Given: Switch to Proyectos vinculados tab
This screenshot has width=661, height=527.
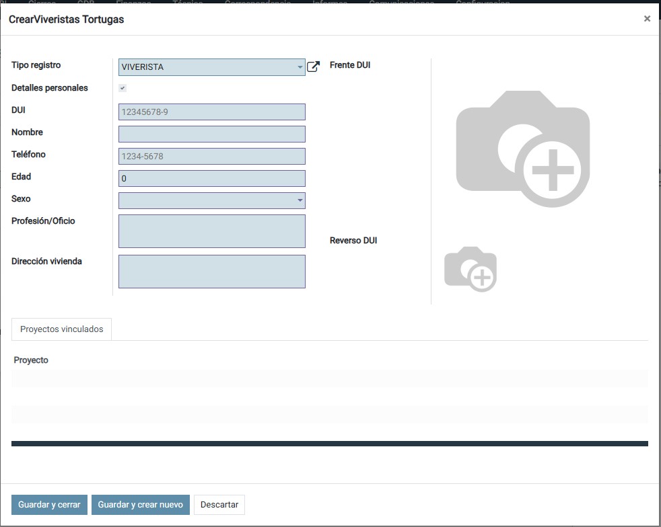Looking at the screenshot, I should tap(61, 329).
